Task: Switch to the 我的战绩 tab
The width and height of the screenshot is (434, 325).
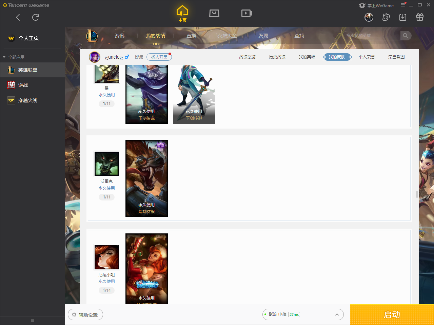Action: point(156,36)
